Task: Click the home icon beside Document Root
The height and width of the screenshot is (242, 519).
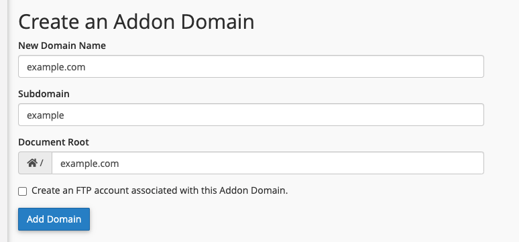Action: [32, 163]
